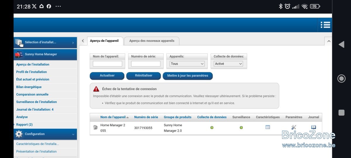Open the Analyse menu item
This screenshot has width=351, height=158.
(22, 117)
